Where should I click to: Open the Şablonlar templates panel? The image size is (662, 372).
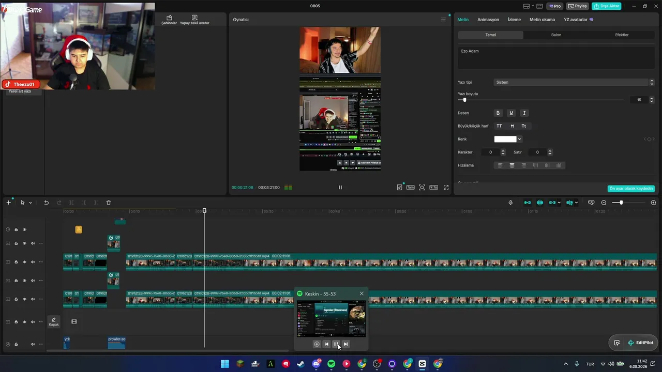tap(169, 20)
